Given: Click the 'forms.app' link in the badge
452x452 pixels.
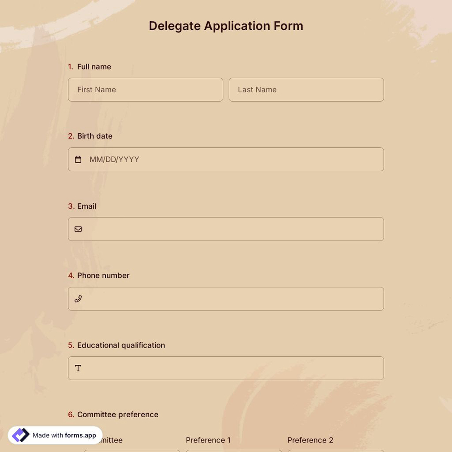Looking at the screenshot, I should 80,435.
